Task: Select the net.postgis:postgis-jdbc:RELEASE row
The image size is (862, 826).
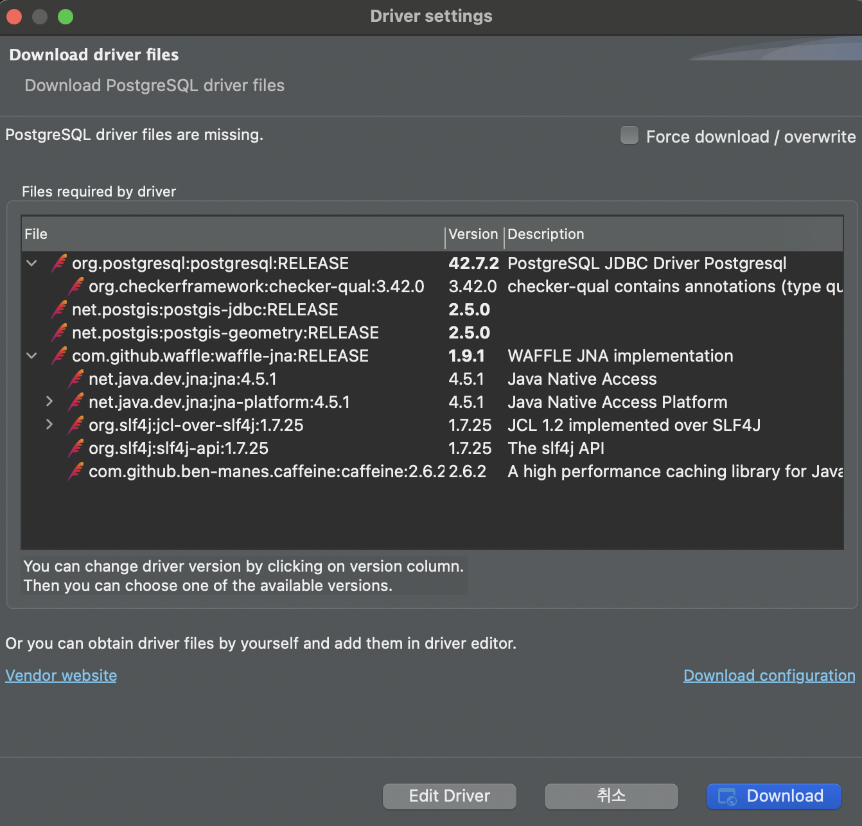Action: click(432, 310)
